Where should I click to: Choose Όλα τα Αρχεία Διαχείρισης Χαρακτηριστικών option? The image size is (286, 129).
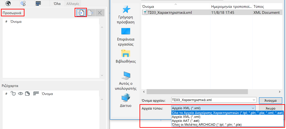click(227, 113)
